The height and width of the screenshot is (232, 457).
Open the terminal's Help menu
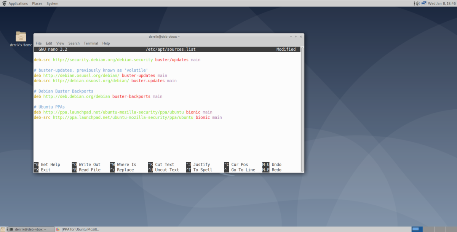tap(106, 43)
